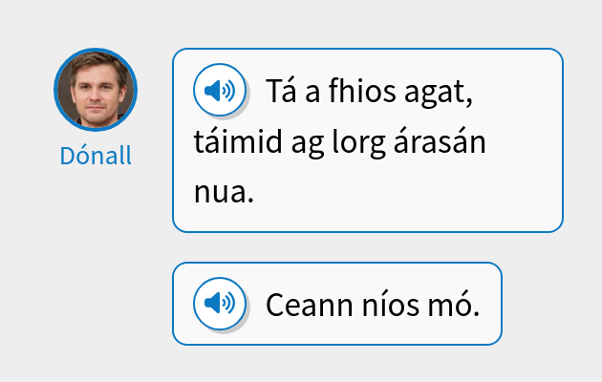
Task: Click the grey area right of the second bubble
Action: [549, 306]
